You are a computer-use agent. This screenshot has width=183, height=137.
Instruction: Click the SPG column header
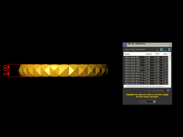(x=165, y=54)
